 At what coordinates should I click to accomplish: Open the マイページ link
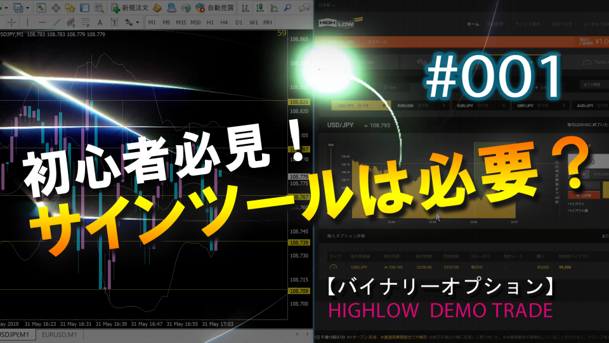pyautogui.click(x=377, y=42)
